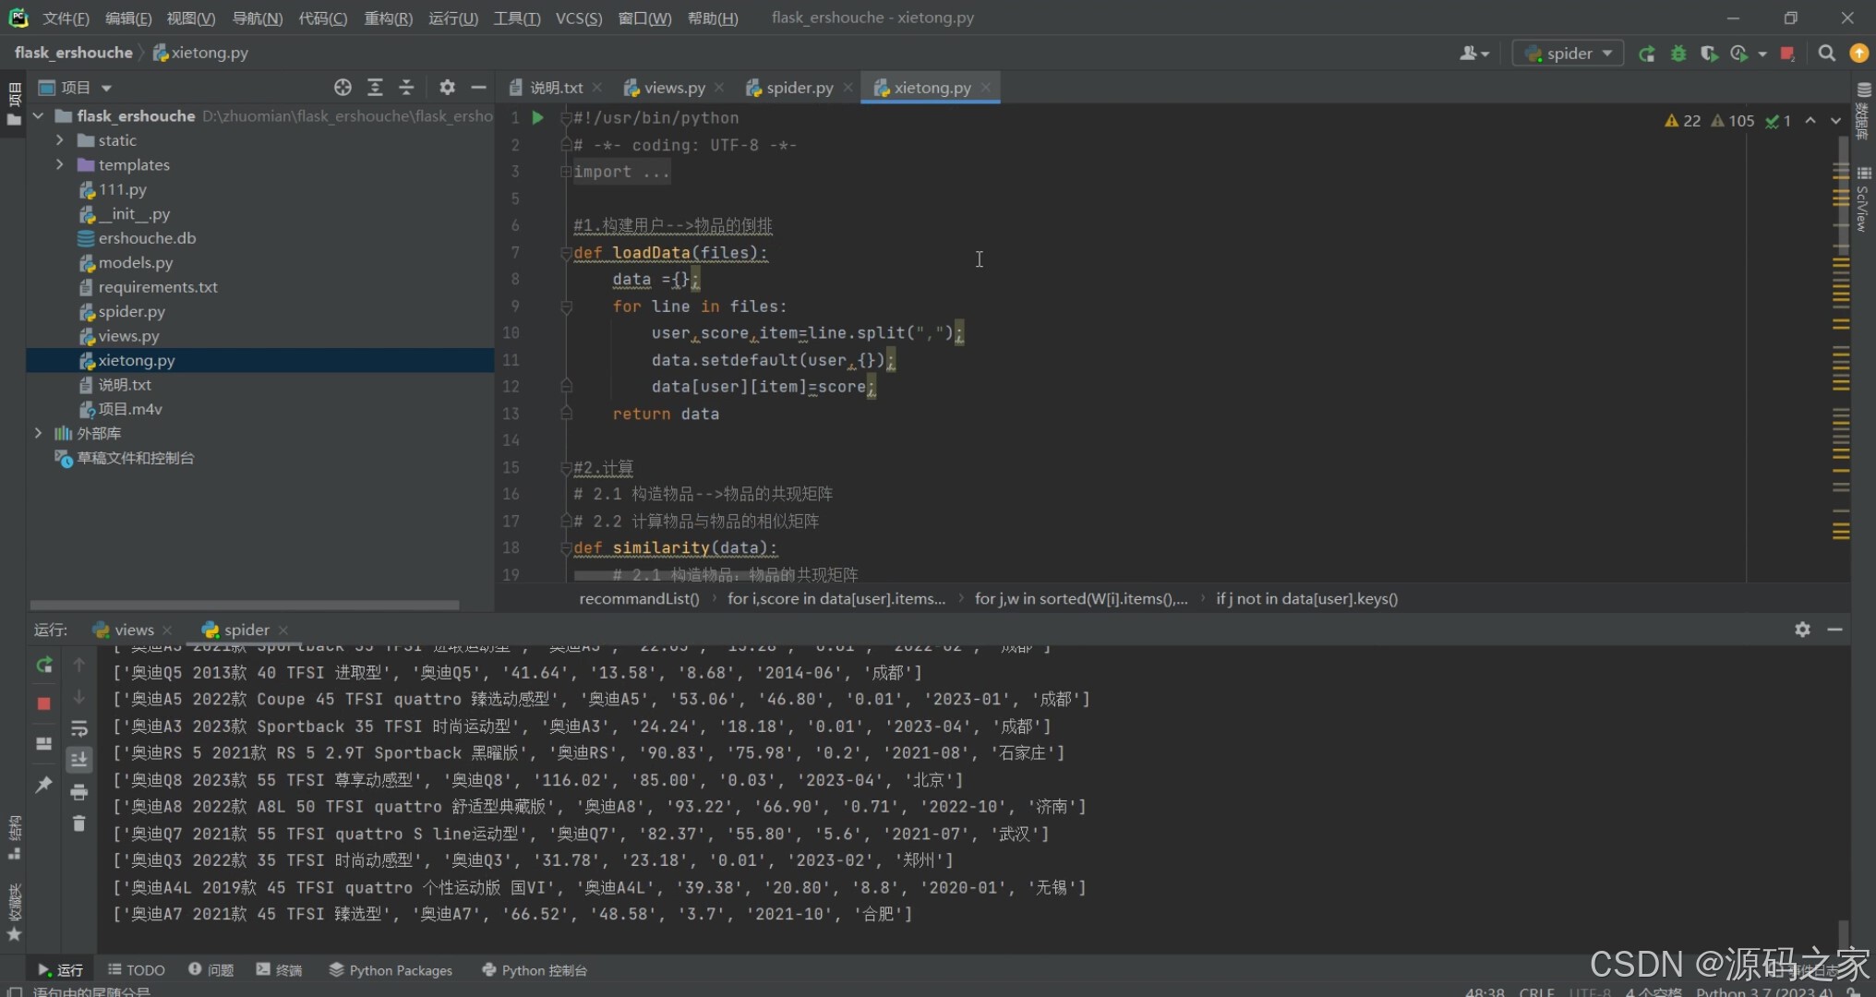Rerun spider using the run panel's rerun icon
The height and width of the screenshot is (997, 1876).
(x=43, y=665)
